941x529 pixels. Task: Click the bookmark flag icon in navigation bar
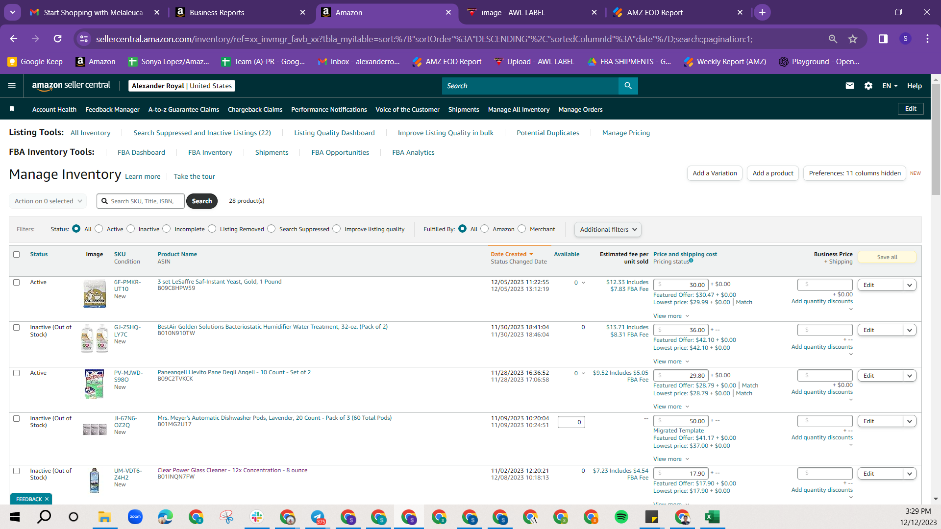(x=12, y=109)
